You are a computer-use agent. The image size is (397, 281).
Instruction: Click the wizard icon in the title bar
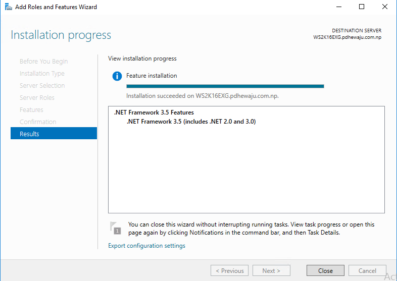click(x=8, y=7)
